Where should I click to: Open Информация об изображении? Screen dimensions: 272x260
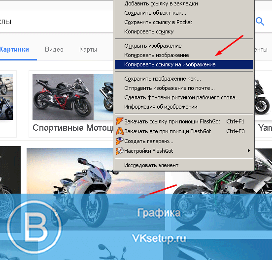coord(184,107)
